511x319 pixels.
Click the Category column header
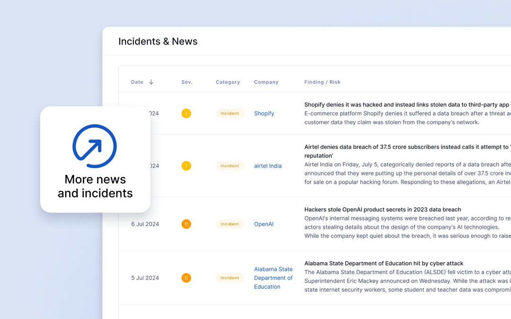pyautogui.click(x=228, y=82)
